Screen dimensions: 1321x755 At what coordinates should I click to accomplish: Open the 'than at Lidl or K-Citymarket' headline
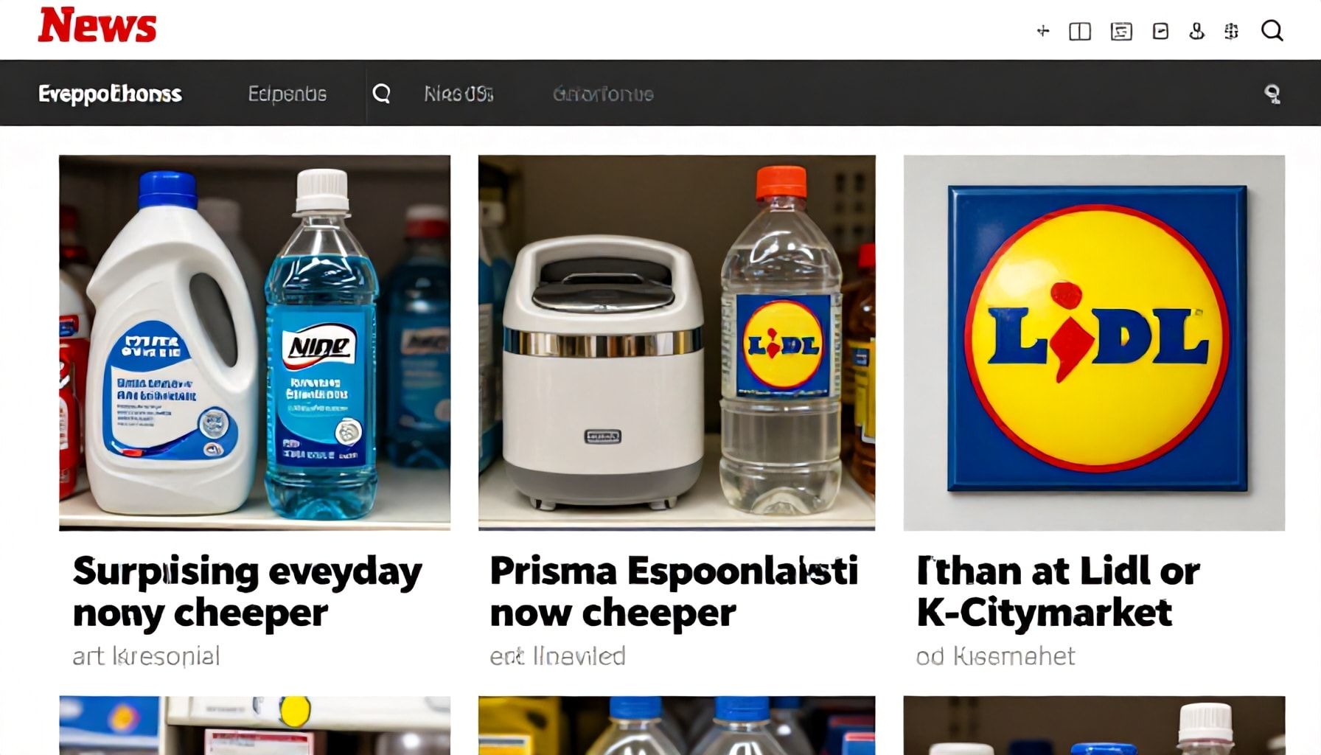pos(1059,592)
